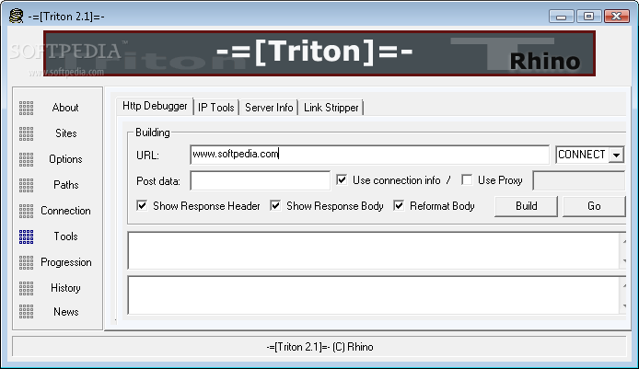This screenshot has height=369, width=639.
Task: Toggle Show Response Header checkbox
Action: click(142, 206)
